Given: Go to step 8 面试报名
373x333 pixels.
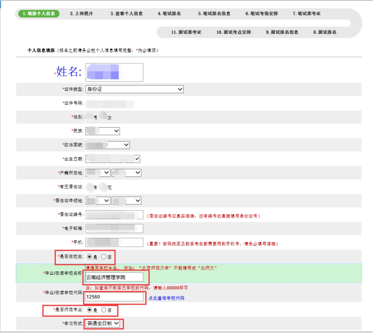Looking at the screenshot, I should tap(325, 32).
